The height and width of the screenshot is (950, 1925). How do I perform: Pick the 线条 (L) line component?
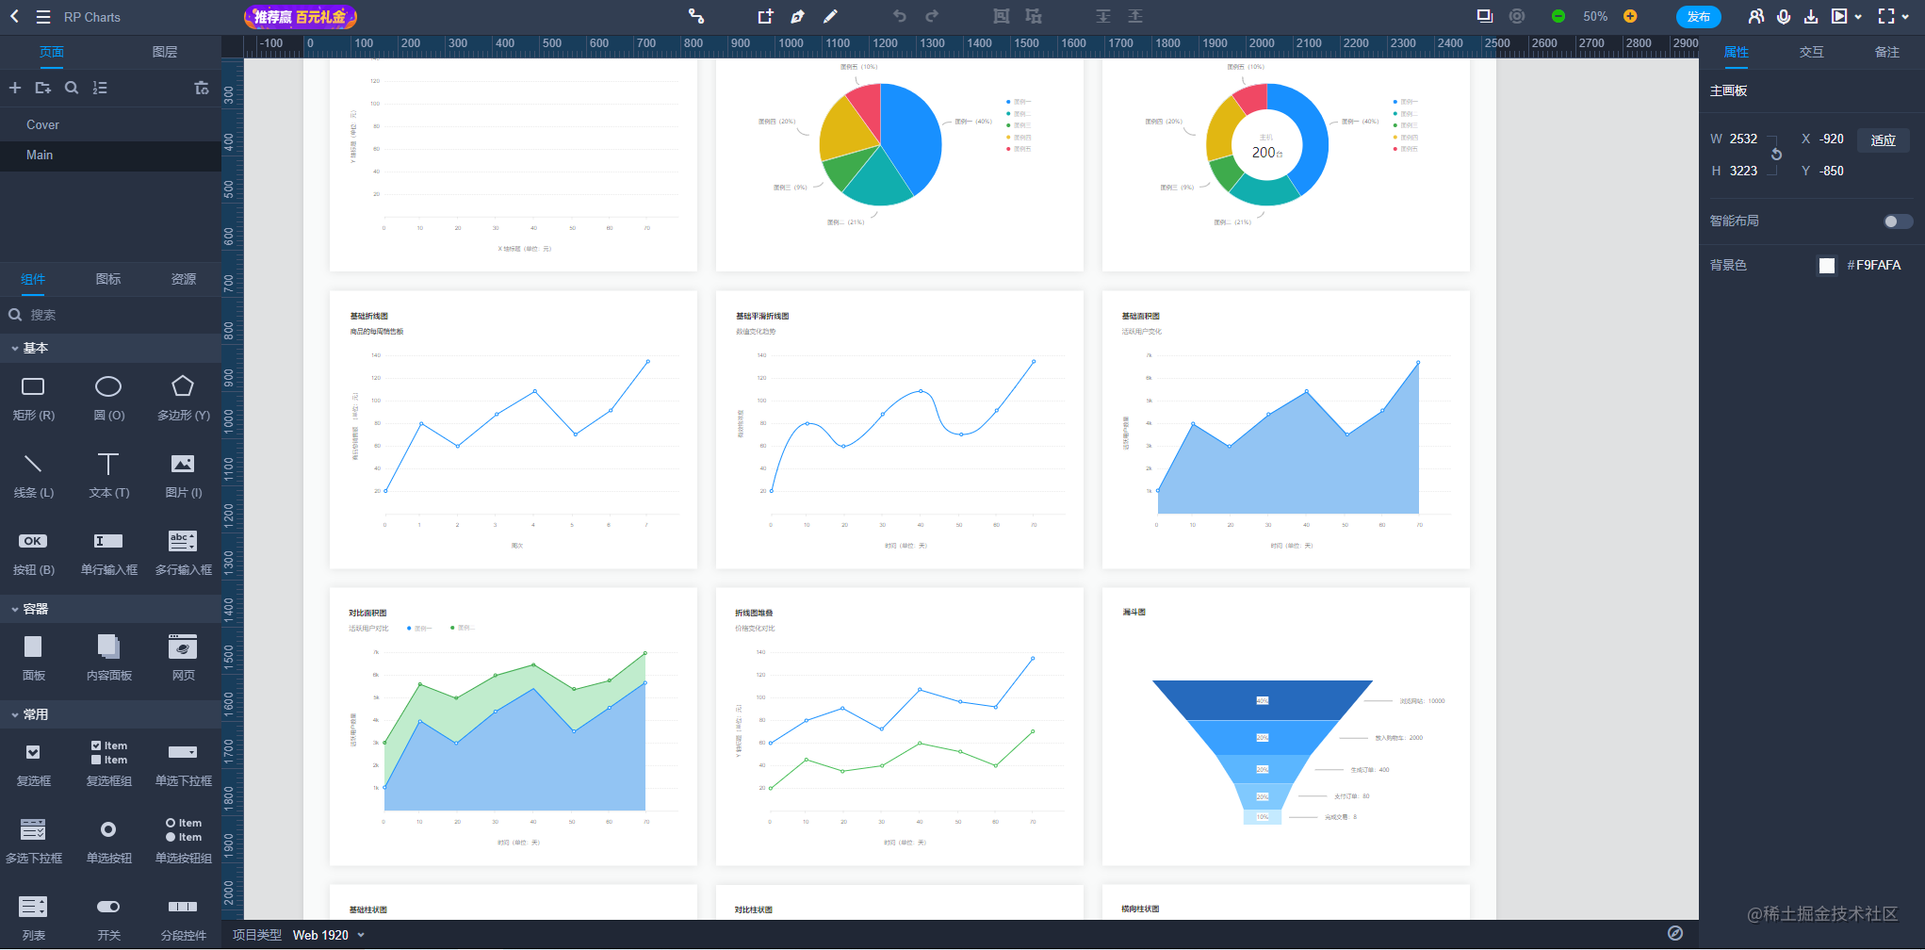34,474
